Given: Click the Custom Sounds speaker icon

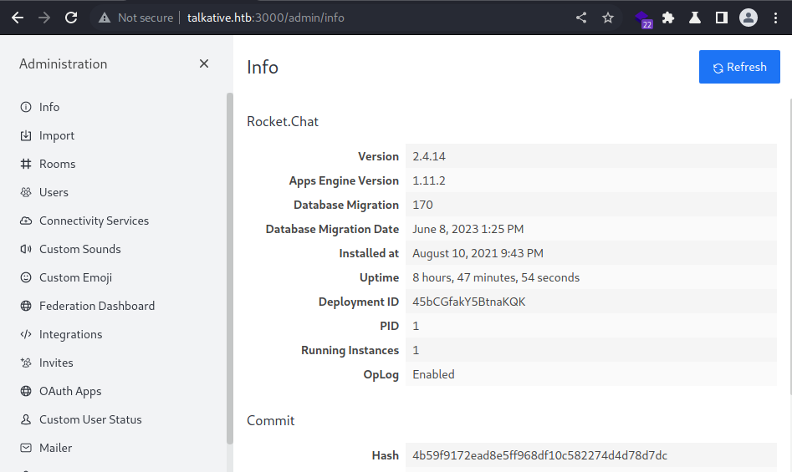Looking at the screenshot, I should pyautogui.click(x=26, y=249).
